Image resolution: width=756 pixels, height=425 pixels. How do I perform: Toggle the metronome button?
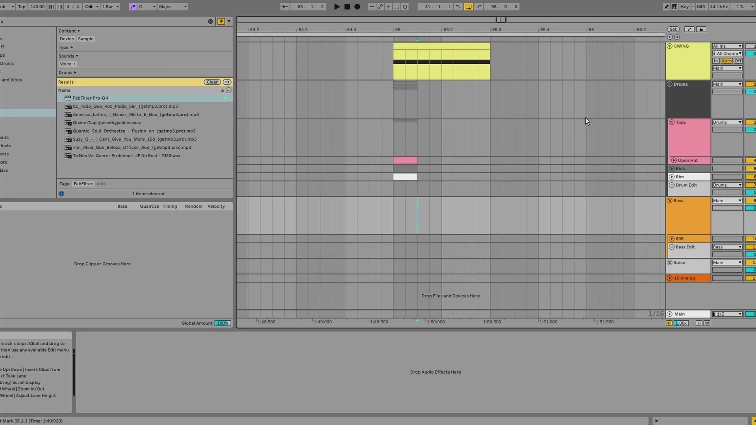(x=90, y=7)
